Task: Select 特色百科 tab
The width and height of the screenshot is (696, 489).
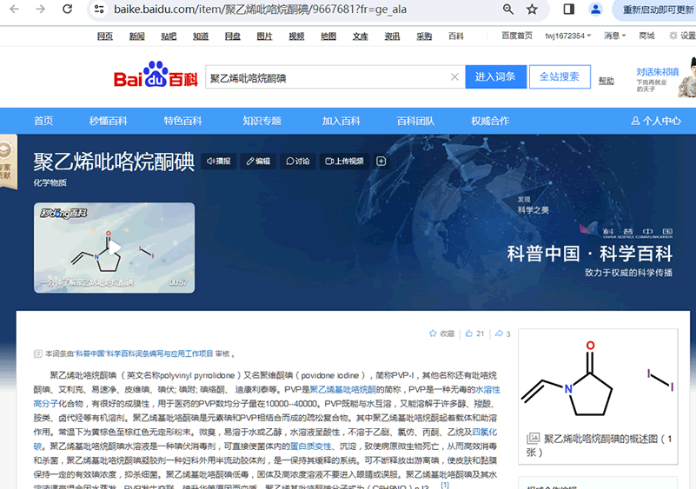Action: pos(182,121)
